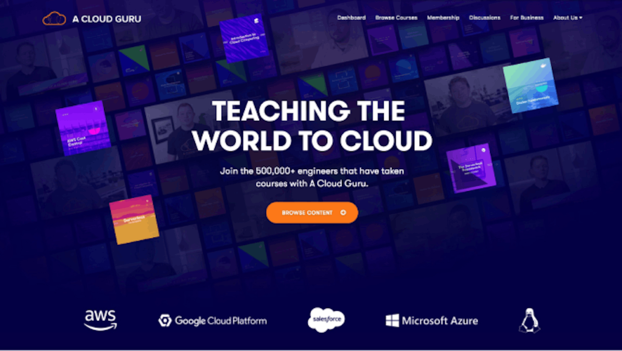Click the 'TEACHING THE WORLD TO CLOUD' headline

(x=312, y=126)
